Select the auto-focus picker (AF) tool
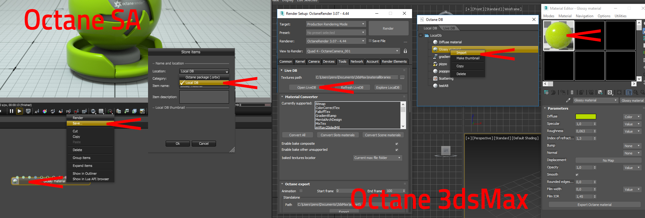The height and width of the screenshot is (218, 645). 37,111
